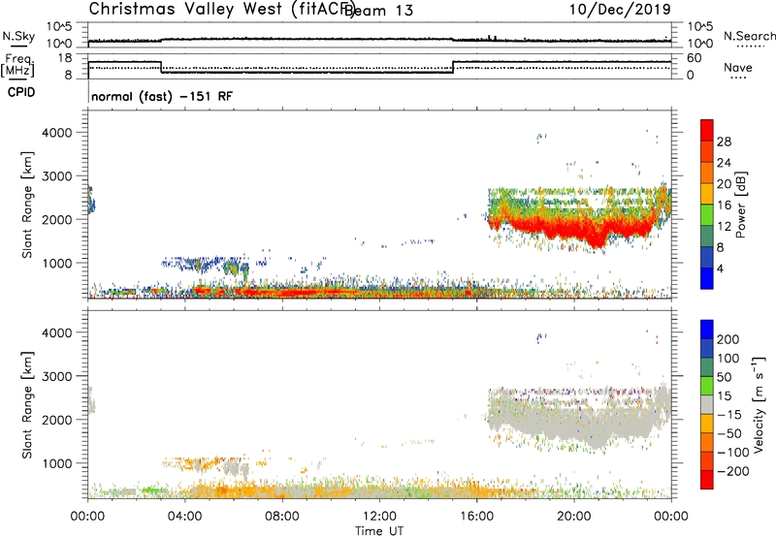This screenshot has width=776, height=537.
Task: Click the '20:00' time tick label
Action: point(574,517)
